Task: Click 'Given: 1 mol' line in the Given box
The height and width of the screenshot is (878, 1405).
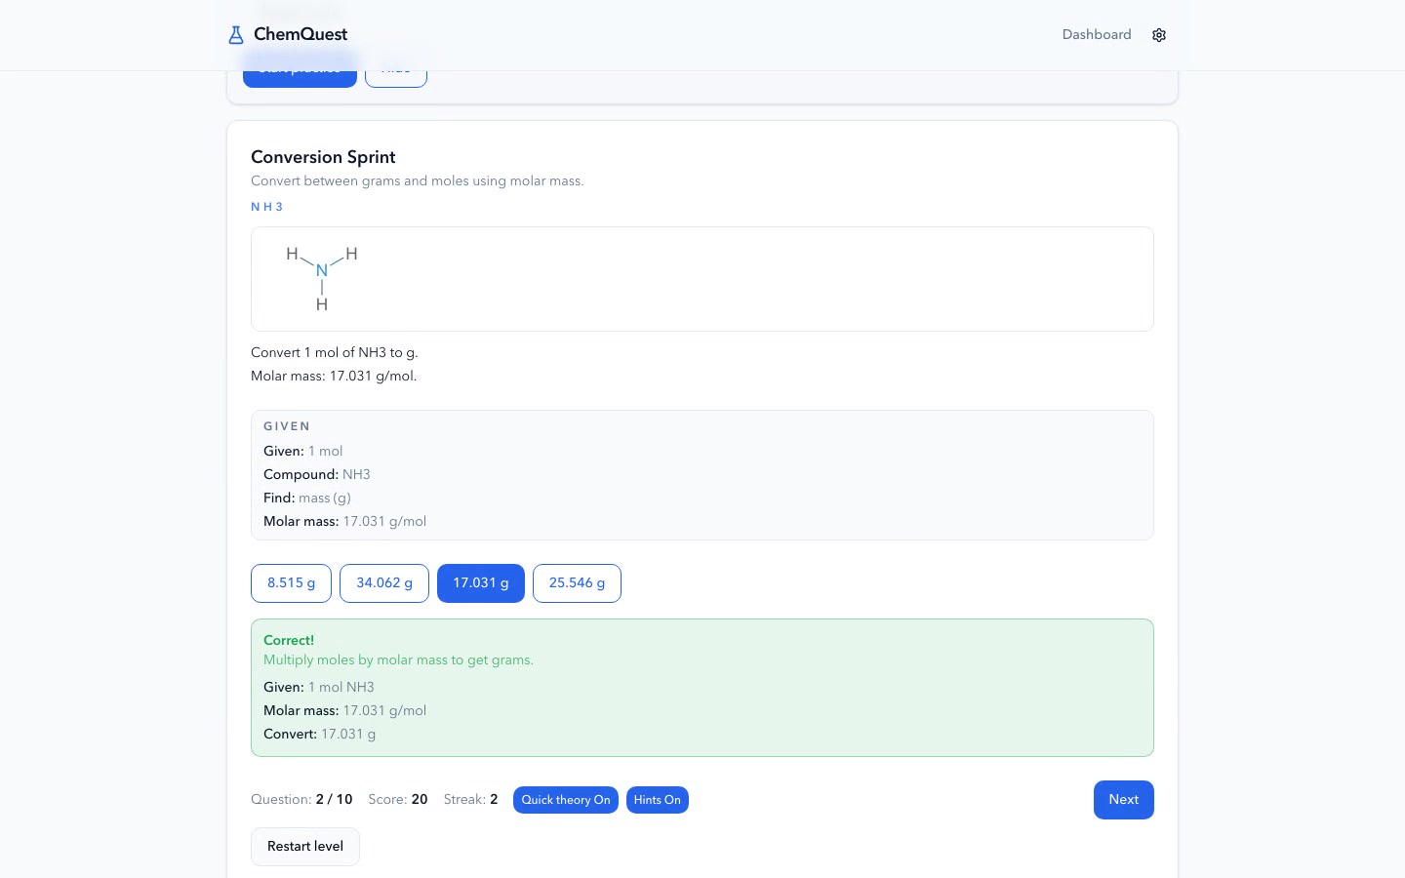Action: [x=303, y=452]
